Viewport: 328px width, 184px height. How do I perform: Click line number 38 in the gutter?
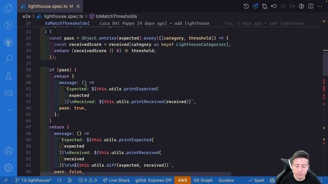point(29,70)
